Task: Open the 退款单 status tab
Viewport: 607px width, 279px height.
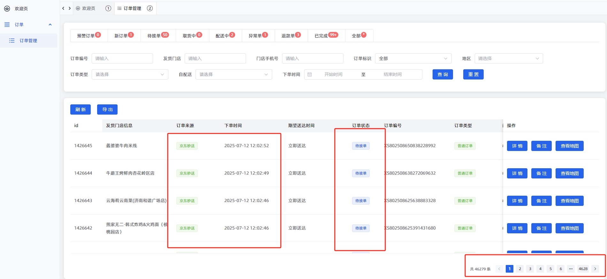Action: (x=291, y=35)
